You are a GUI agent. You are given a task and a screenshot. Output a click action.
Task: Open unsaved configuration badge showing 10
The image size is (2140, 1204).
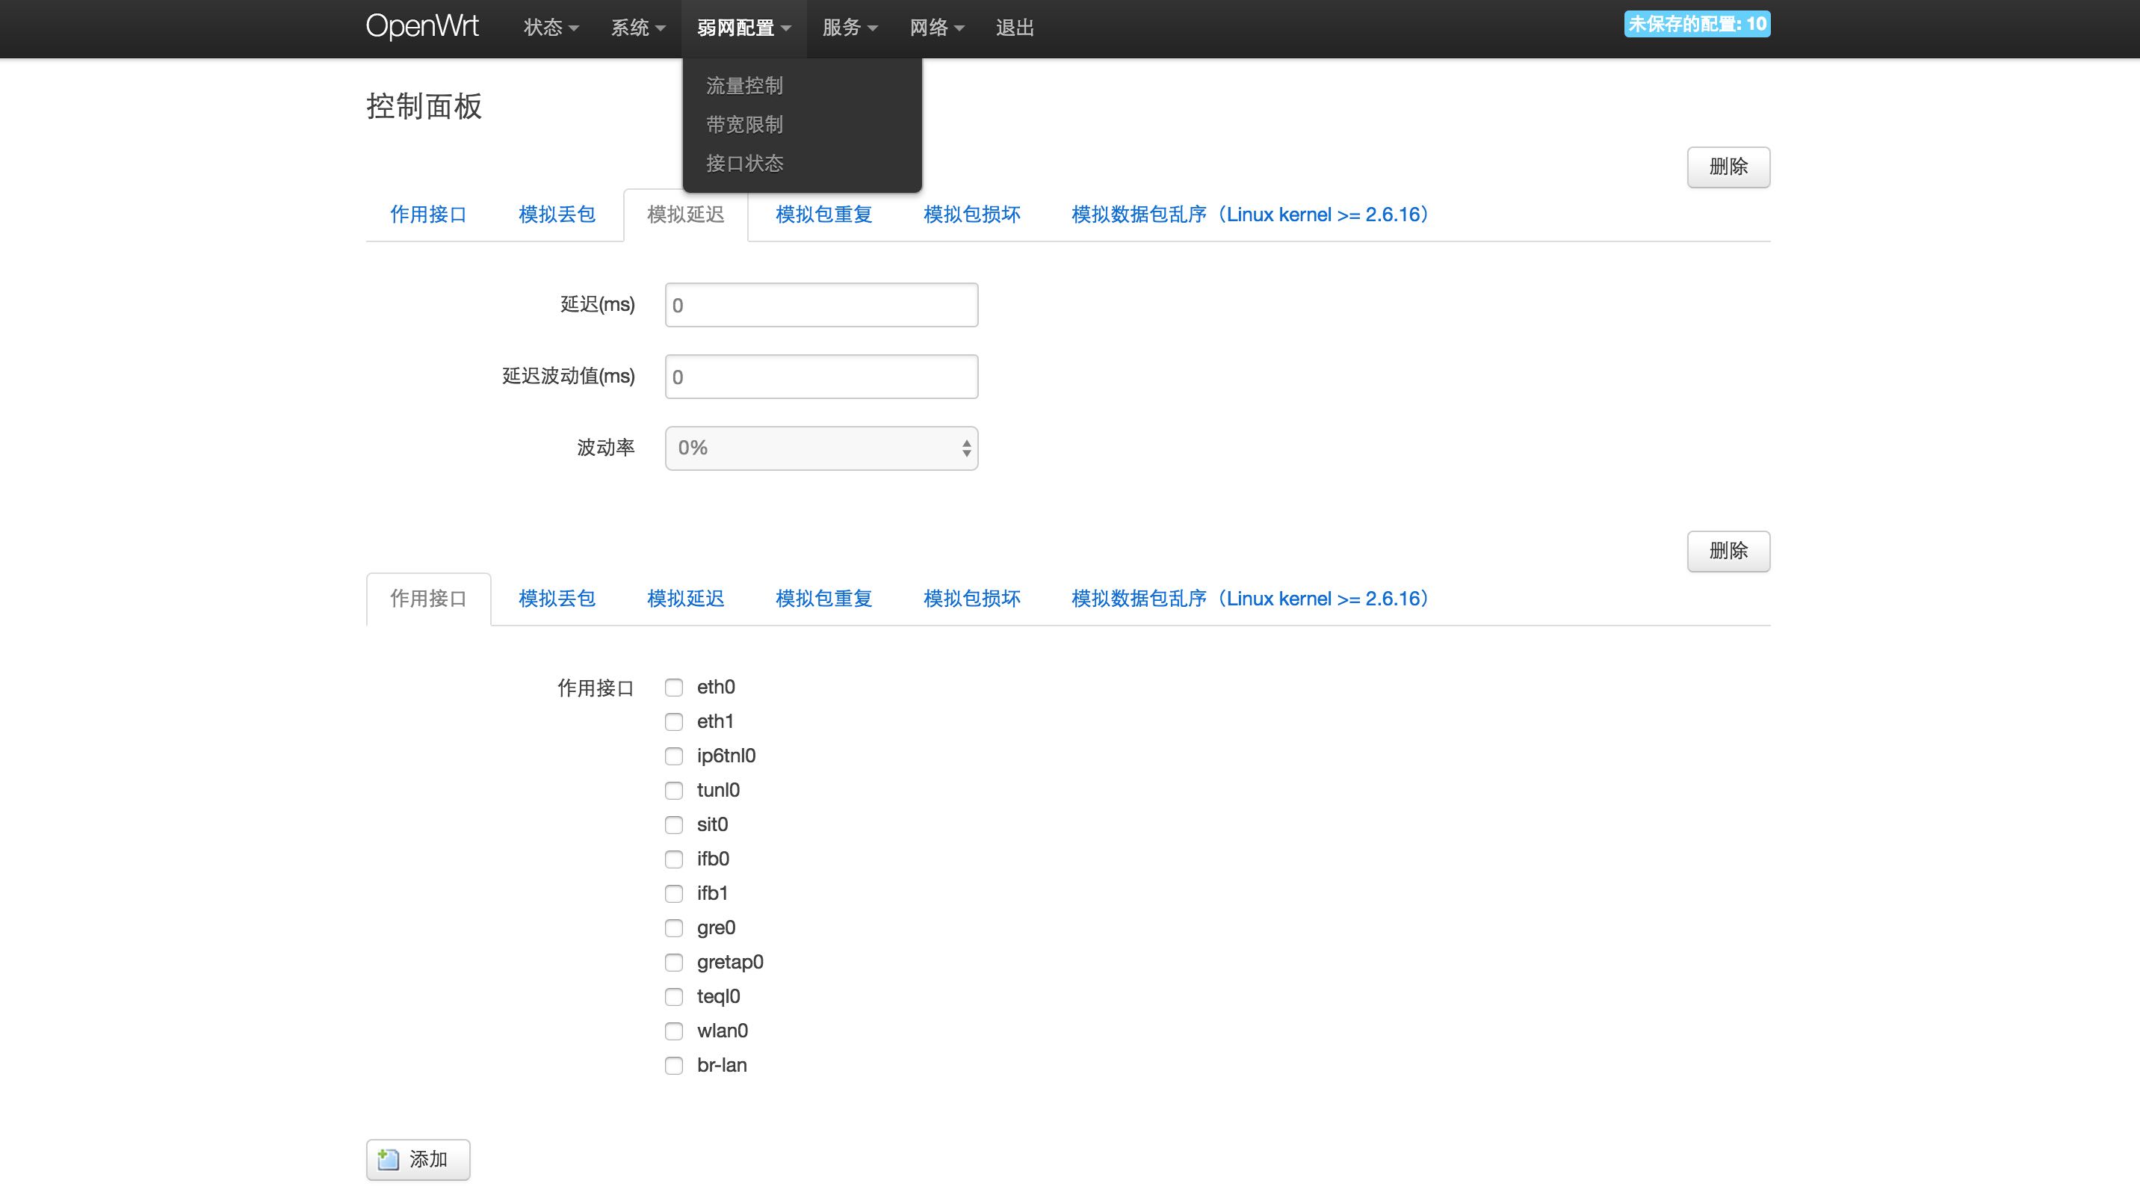pos(1696,24)
